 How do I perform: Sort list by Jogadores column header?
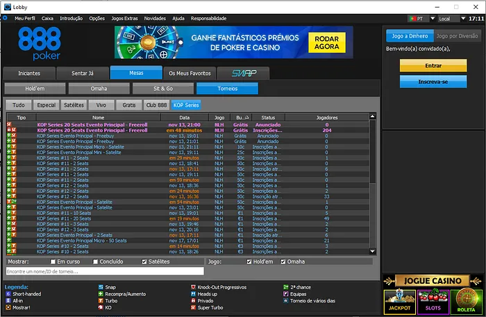tap(327, 118)
